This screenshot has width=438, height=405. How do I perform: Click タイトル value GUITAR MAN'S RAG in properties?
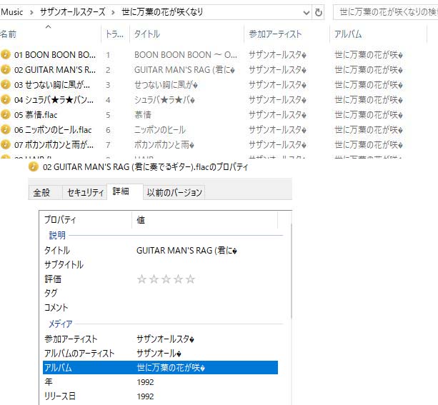(186, 250)
